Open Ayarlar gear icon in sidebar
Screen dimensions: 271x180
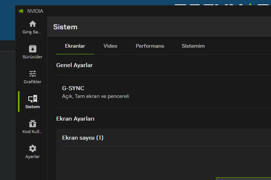click(x=33, y=148)
